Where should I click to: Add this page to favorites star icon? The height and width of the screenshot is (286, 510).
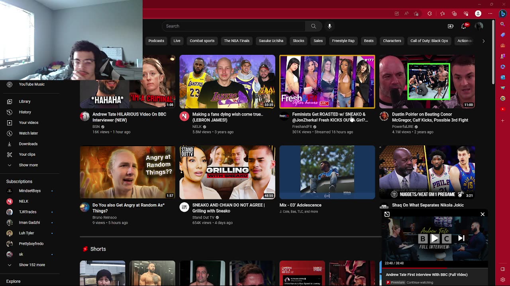pos(416,14)
